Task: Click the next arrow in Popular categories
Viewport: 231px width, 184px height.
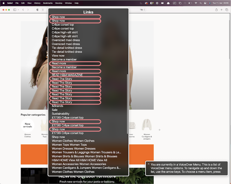Action: click(x=159, y=130)
